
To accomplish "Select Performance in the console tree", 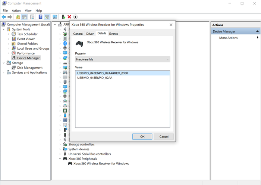I will click(26, 53).
